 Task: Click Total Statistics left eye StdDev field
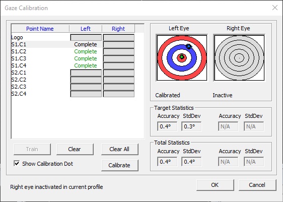[191, 162]
